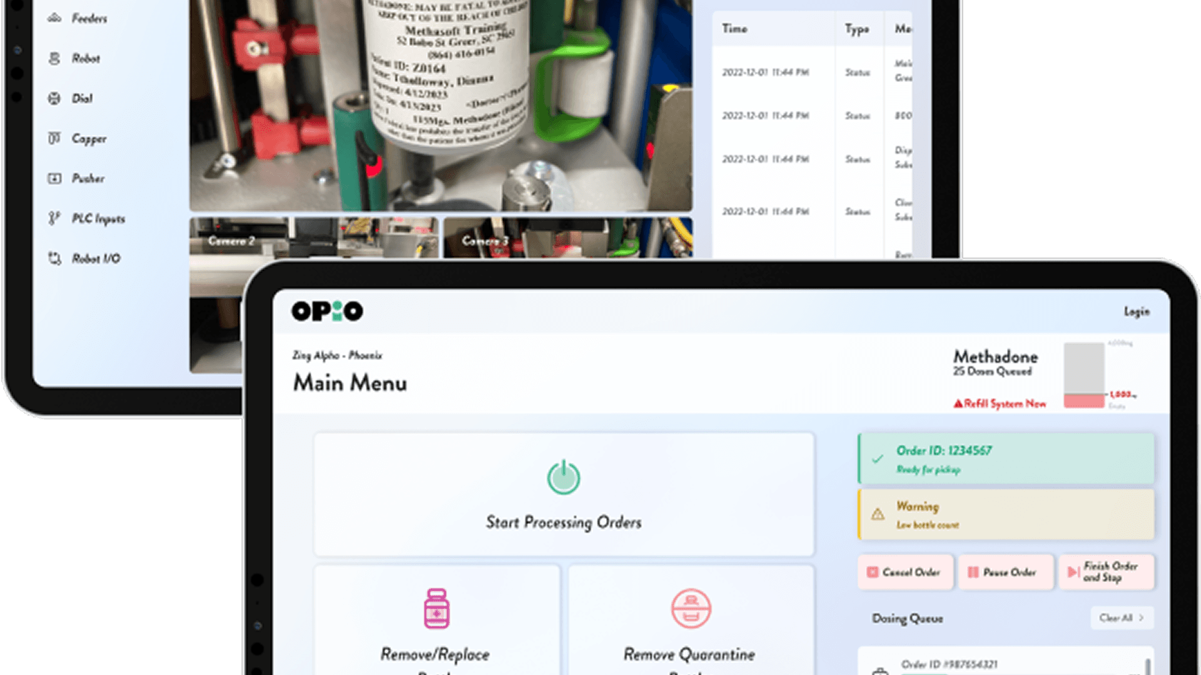
Task: Click the Cancel Order button
Action: (905, 572)
